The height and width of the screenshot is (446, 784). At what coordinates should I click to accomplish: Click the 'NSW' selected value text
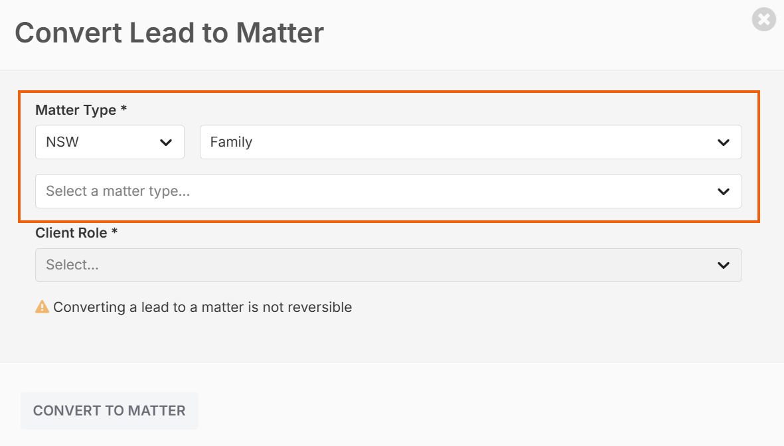pyautogui.click(x=62, y=142)
